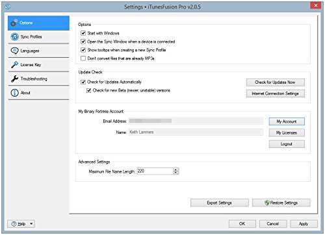
Task: Toggle Start with Windows checkbox
Action: [83, 33]
